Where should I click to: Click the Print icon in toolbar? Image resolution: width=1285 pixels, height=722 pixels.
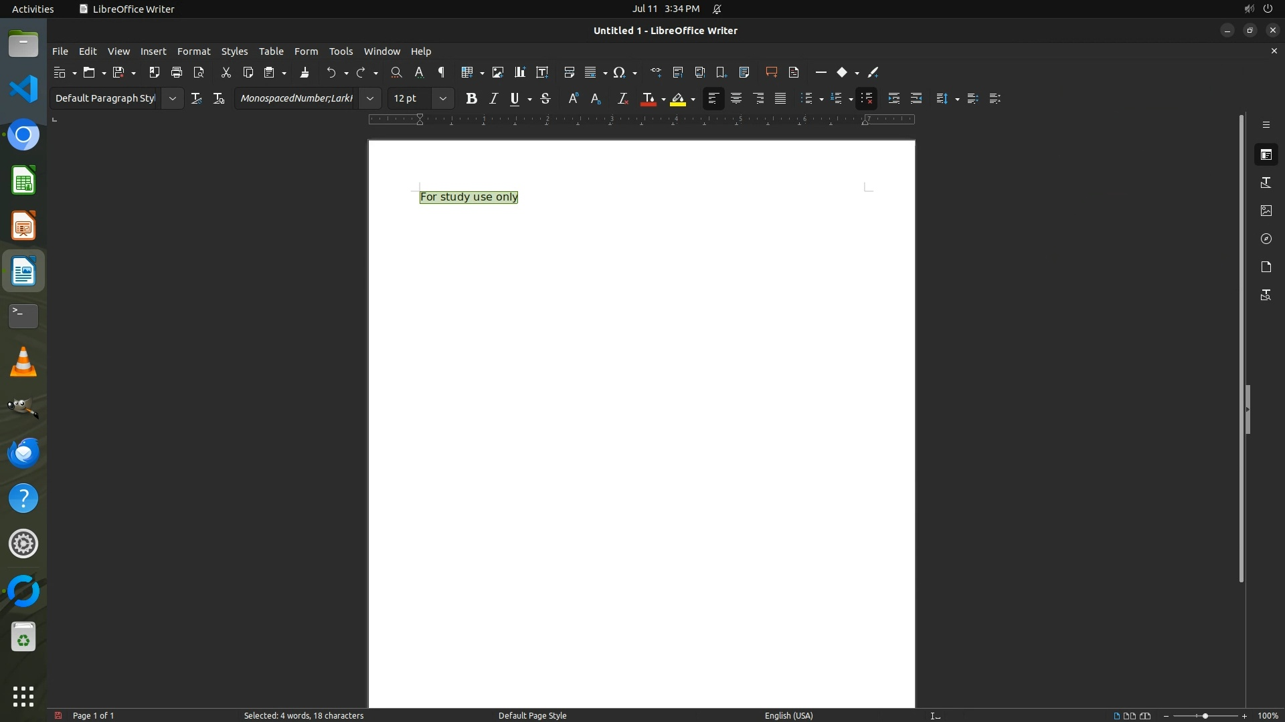[x=177, y=72]
